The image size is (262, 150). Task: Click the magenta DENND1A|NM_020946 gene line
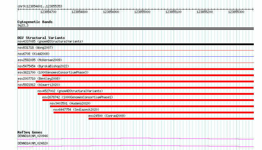pyautogui.click(x=135, y=138)
